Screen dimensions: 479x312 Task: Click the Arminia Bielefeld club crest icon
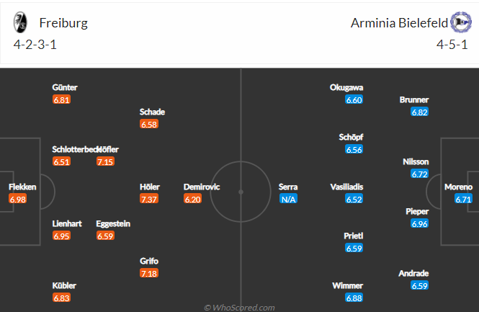coord(461,22)
